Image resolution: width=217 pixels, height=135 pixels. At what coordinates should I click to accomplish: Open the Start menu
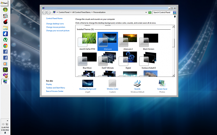pyautogui.click(x=4, y=3)
